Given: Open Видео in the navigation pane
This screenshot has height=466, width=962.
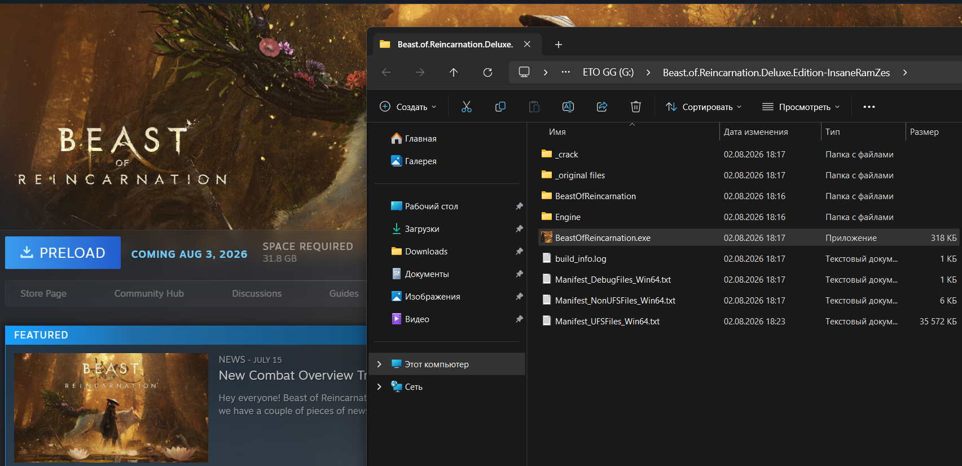Looking at the screenshot, I should 410,319.
